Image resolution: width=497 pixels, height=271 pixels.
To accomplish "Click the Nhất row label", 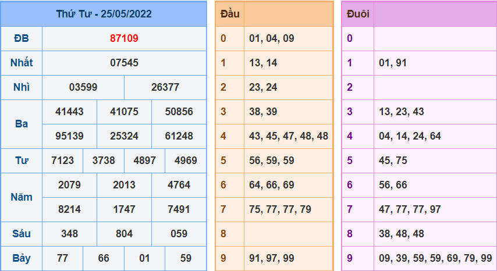I will tap(22, 63).
